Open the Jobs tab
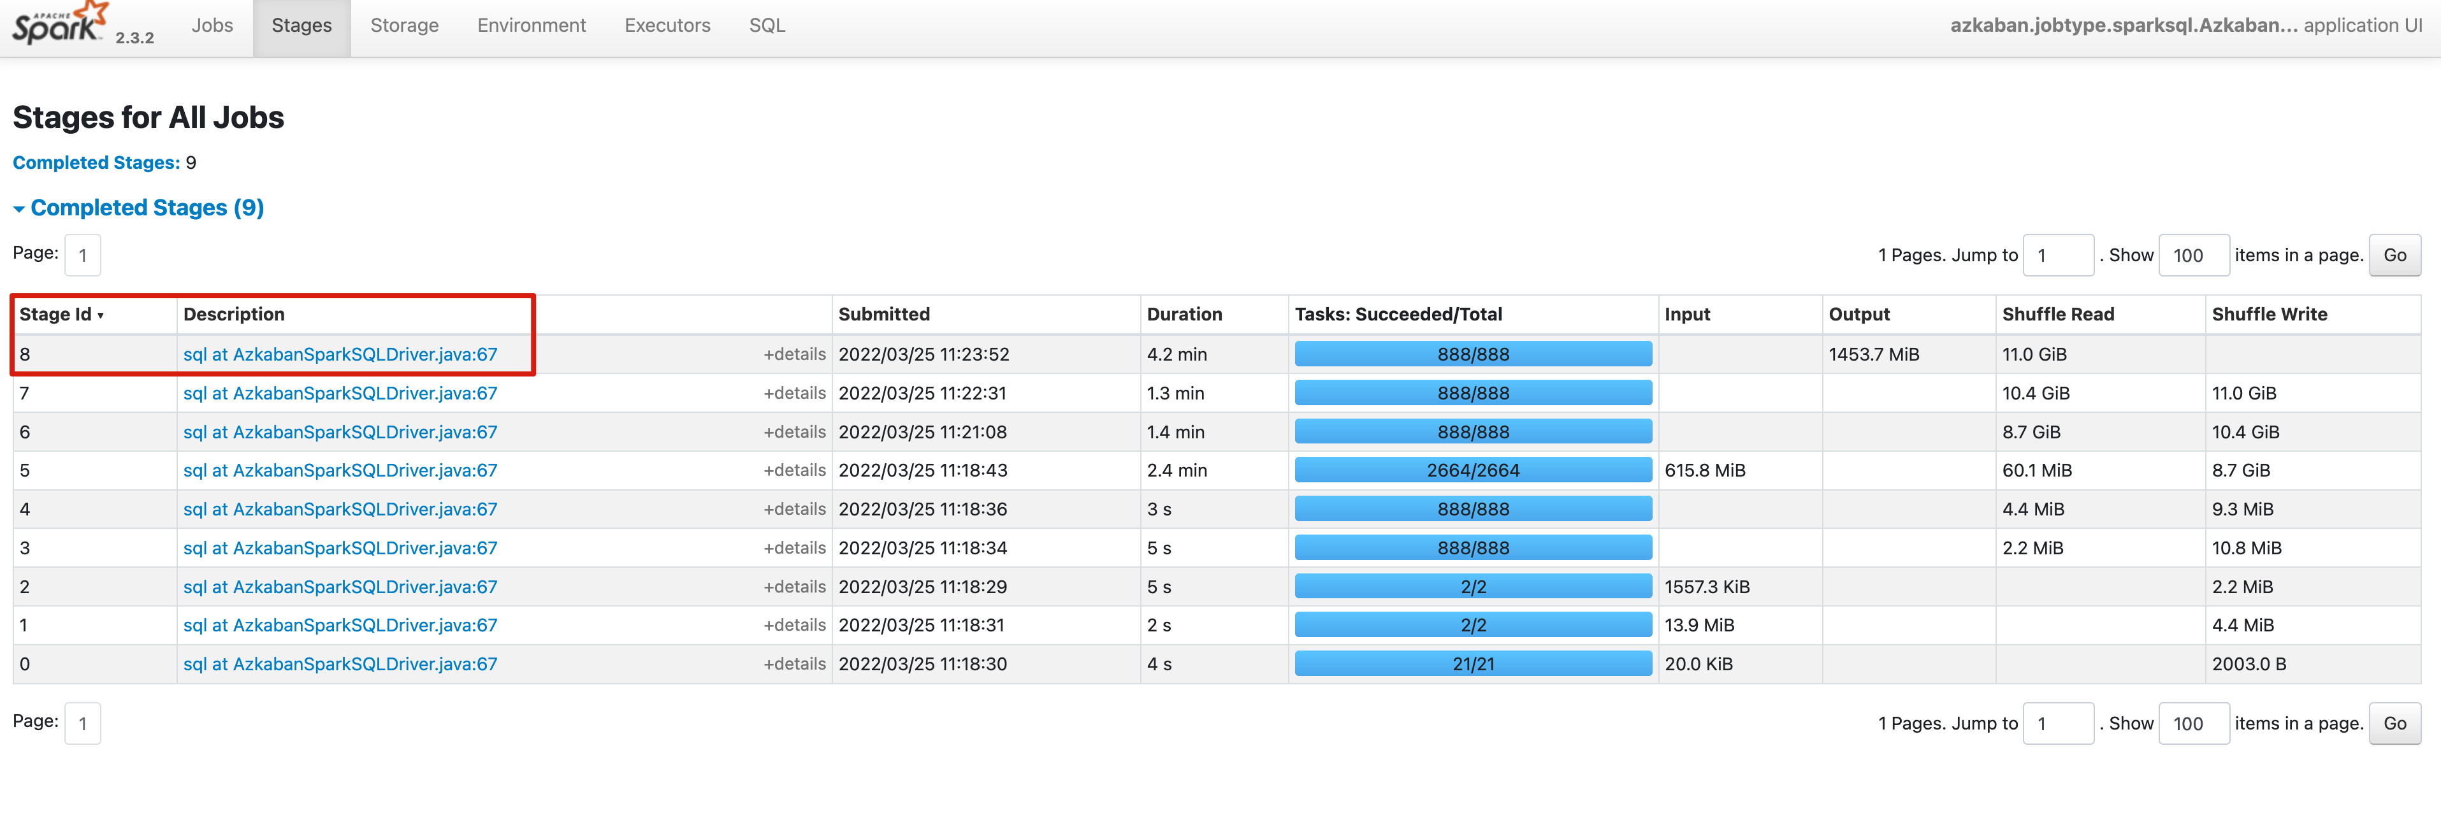2441x827 pixels. (x=212, y=25)
